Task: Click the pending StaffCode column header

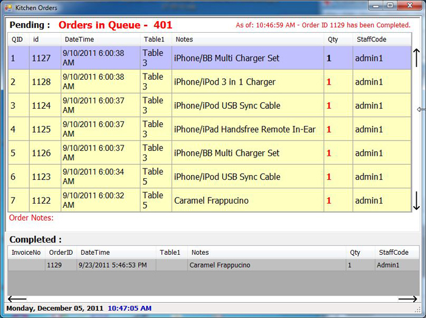Action: pyautogui.click(x=382, y=40)
